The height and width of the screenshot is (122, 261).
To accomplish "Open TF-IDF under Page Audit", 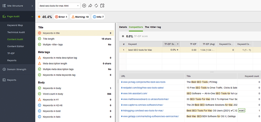I will click(x=11, y=53).
